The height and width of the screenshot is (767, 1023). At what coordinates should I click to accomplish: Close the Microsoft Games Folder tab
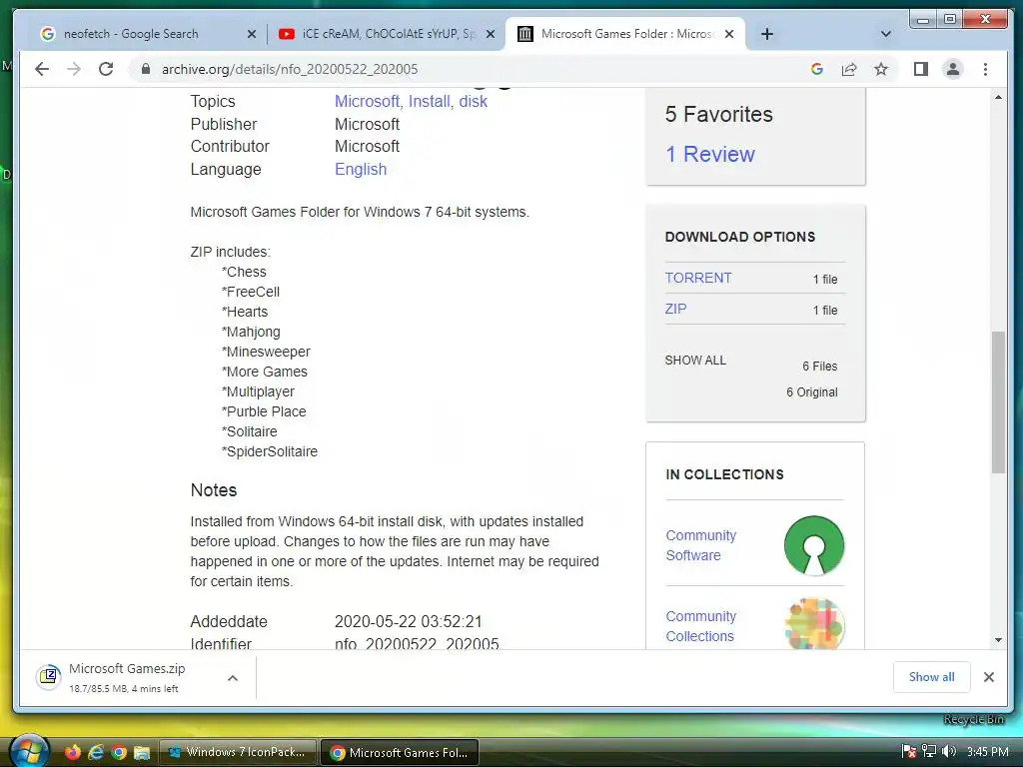tap(729, 34)
